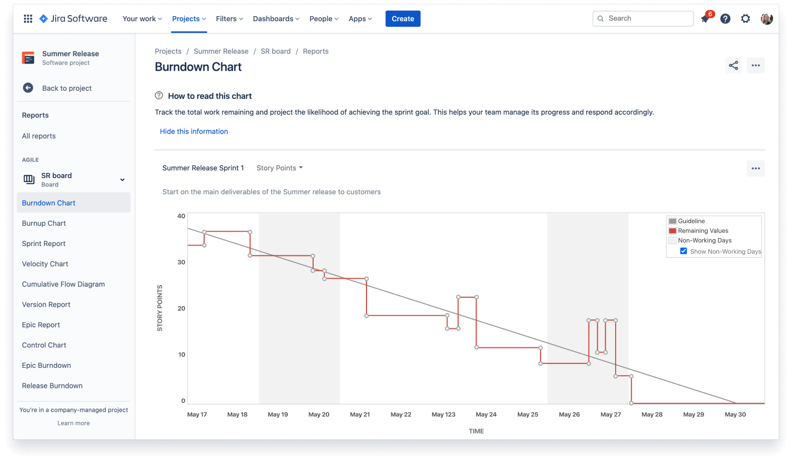
Task: Expand the Projects menu in top navigation
Action: (x=189, y=19)
